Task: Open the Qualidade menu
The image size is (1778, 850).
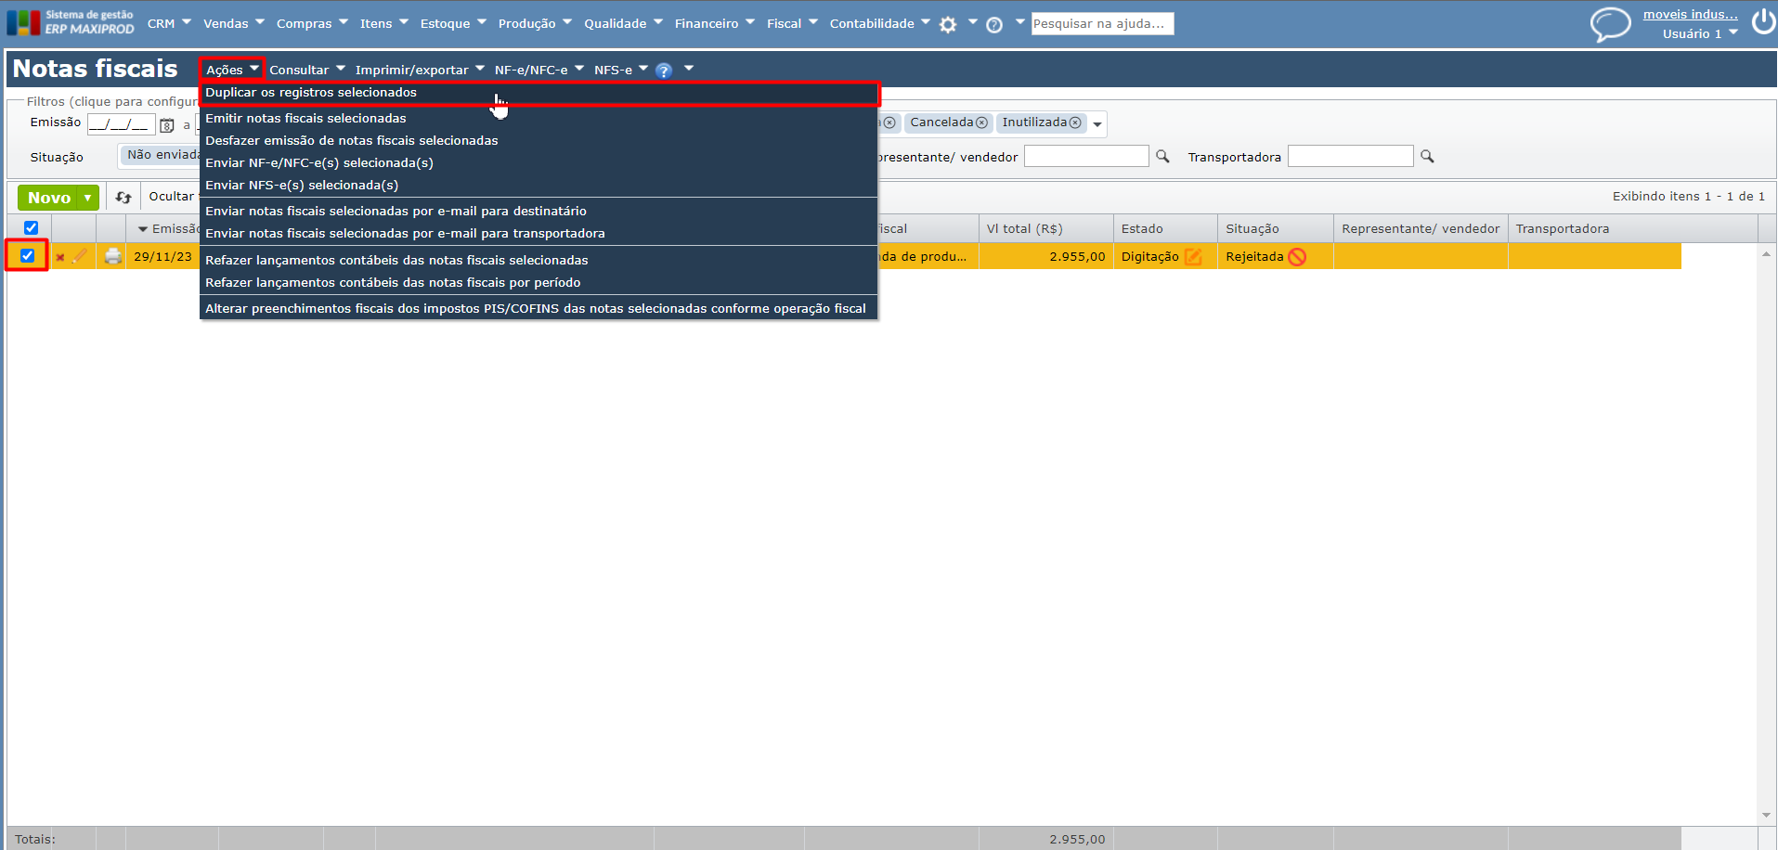Action: point(623,23)
